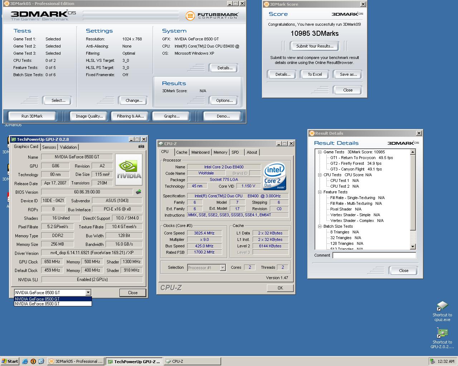Open the Shortcut to cpuz.exe desktop icon
The image size is (458, 366).
(x=442, y=311)
